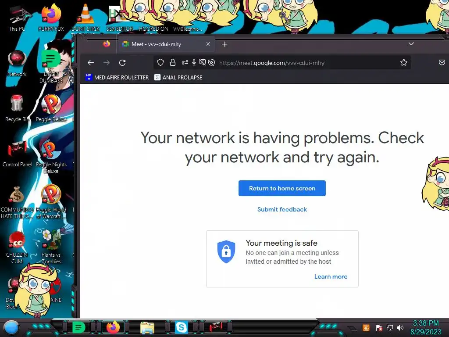
Task: Select the Meet - vvv-cdui-mhy tab
Action: [166, 44]
